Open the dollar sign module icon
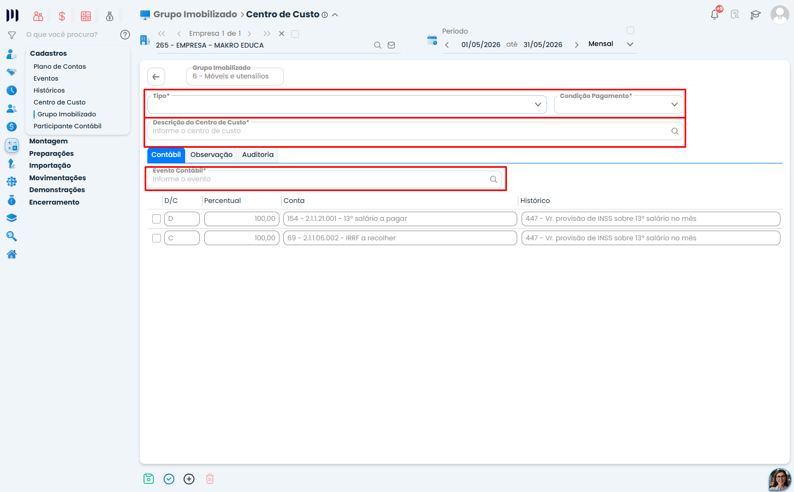The width and height of the screenshot is (794, 492). click(x=62, y=16)
